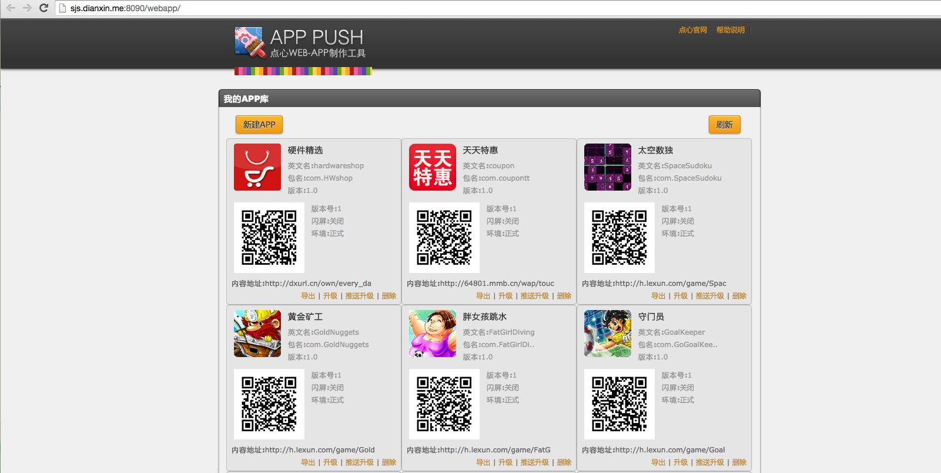Viewport: 941px width, 473px height.
Task: Click the 包名:com.HWshop text
Action: pos(320,178)
